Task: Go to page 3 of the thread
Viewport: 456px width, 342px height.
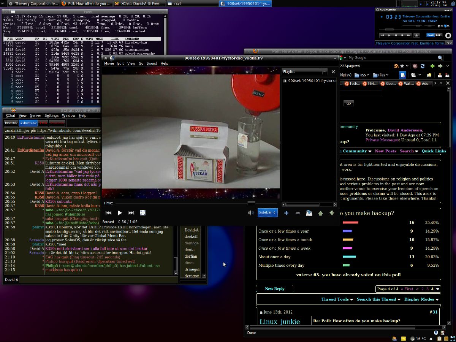Action: (x=427, y=289)
